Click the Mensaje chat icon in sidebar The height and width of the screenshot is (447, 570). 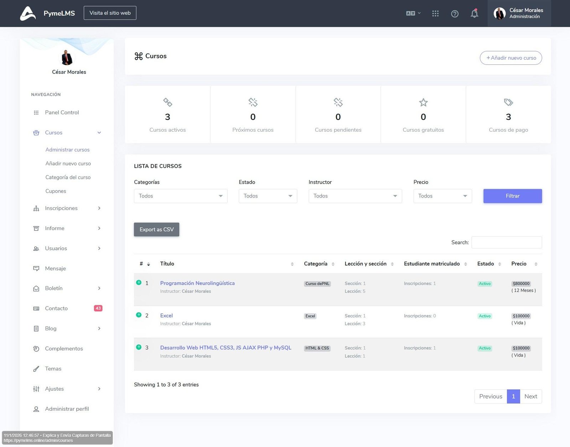[x=36, y=268]
